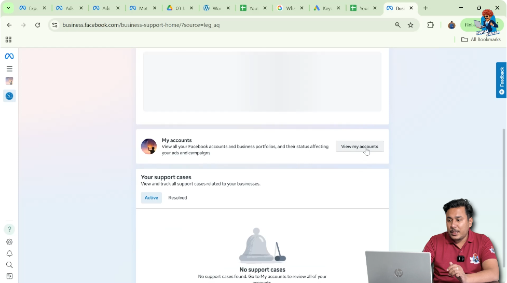Open the site information icon in address bar
507x283 pixels.
click(x=54, y=25)
